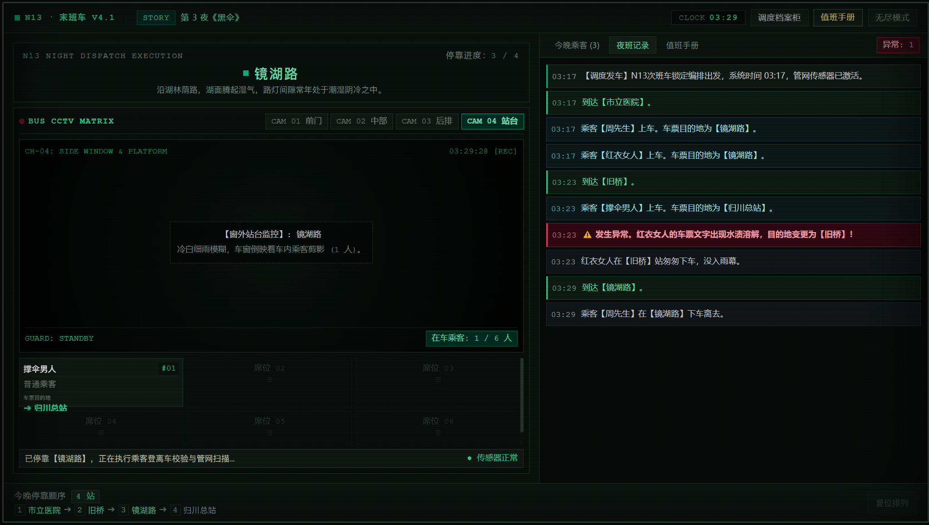Viewport: 929px width, 525px height.
Task: Click the arrow icon before 归川总站 destination
Action: [x=28, y=408]
